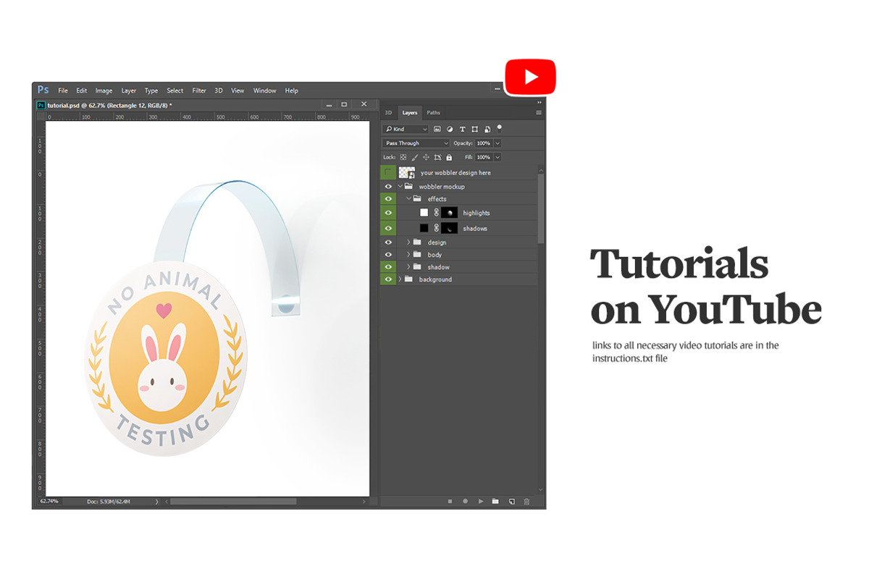Click mask link icon on highlights layer
The height and width of the screenshot is (579, 869).
(437, 213)
